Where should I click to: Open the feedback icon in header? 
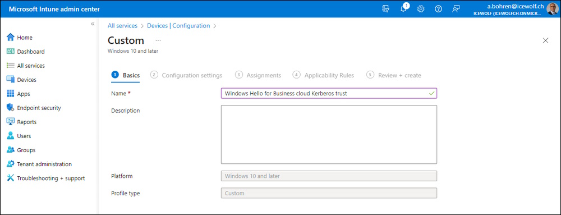point(456,10)
